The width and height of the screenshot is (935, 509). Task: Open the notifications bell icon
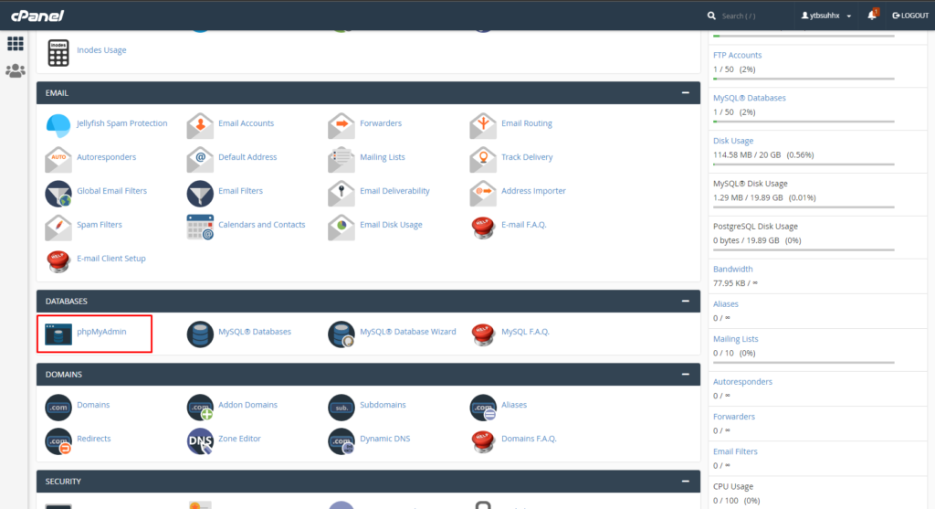(x=873, y=16)
